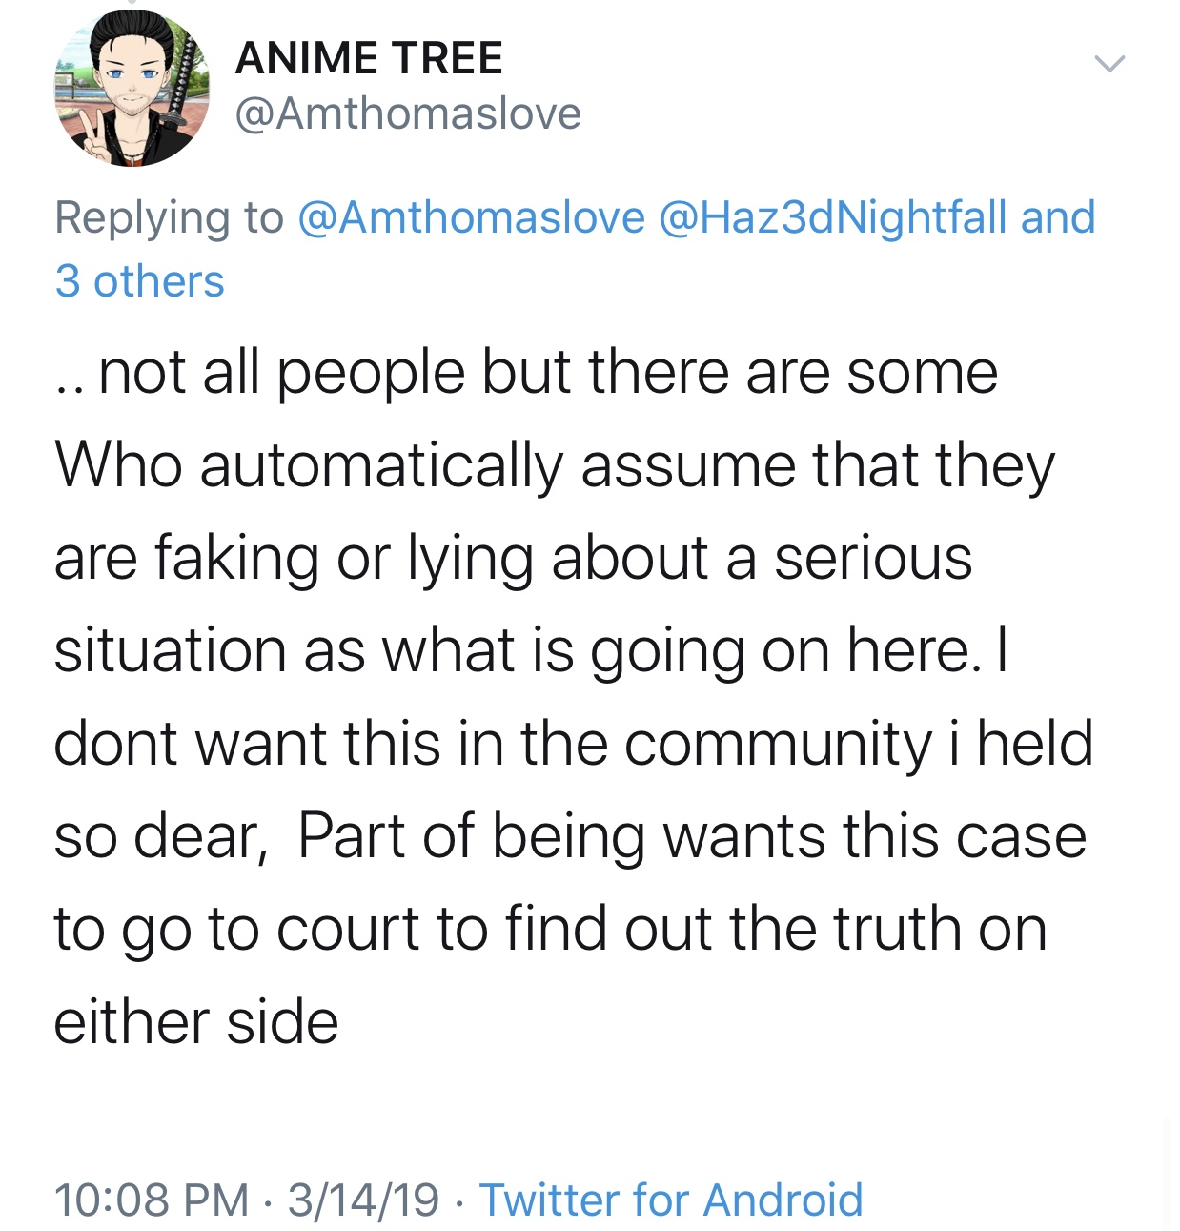This screenshot has height=1231, width=1180.
Task: Open @Amthomaslove mention in reply line
Action: pos(472,217)
